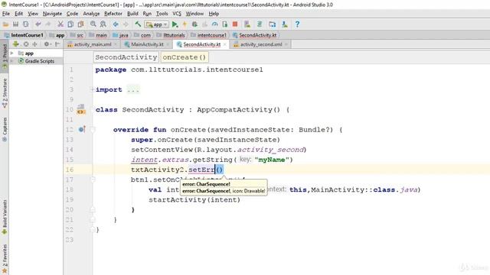Screen dimensions: 490x275
Task: Click the Project Structure toolbar icon
Action: (x=273, y=24)
